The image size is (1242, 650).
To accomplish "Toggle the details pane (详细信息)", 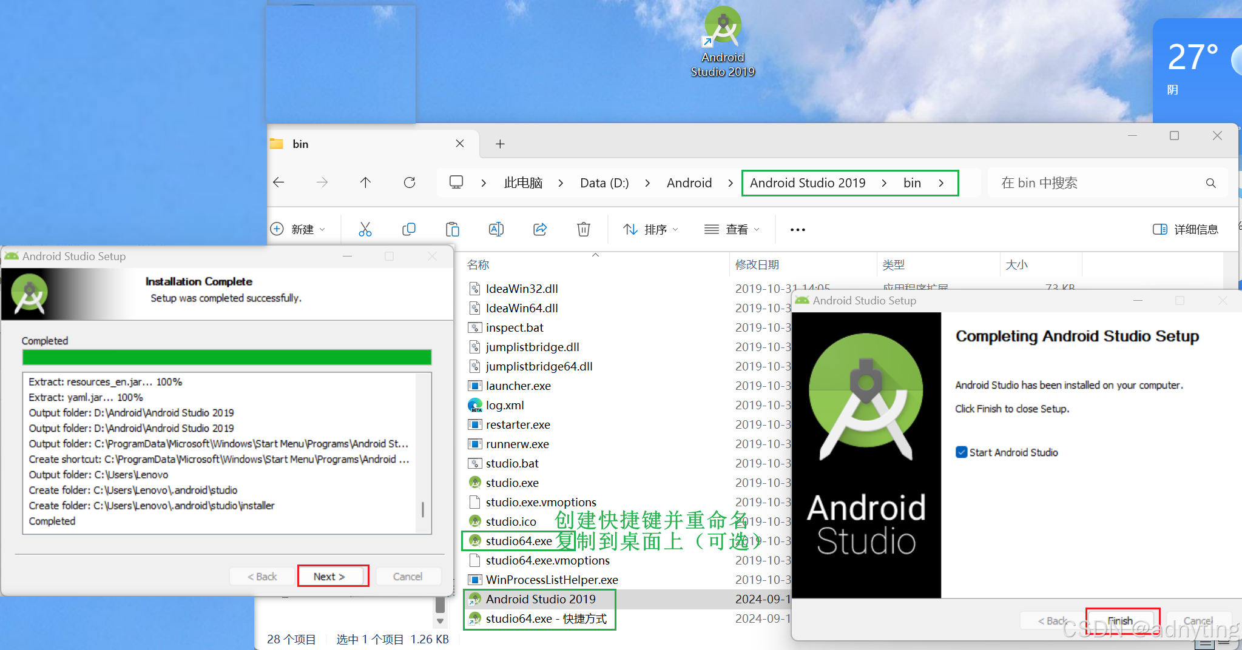I will (1185, 229).
